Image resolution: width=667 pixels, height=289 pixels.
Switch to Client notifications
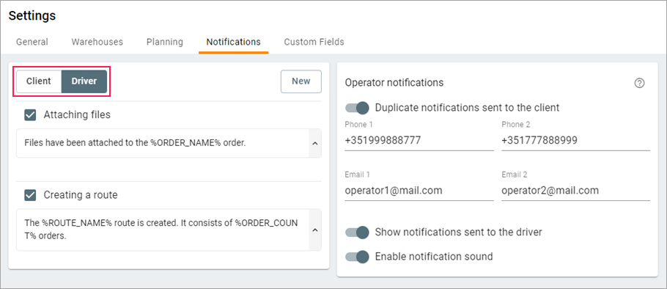(x=39, y=81)
